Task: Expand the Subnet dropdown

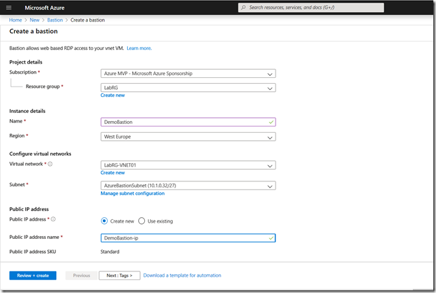Action: 188,185
